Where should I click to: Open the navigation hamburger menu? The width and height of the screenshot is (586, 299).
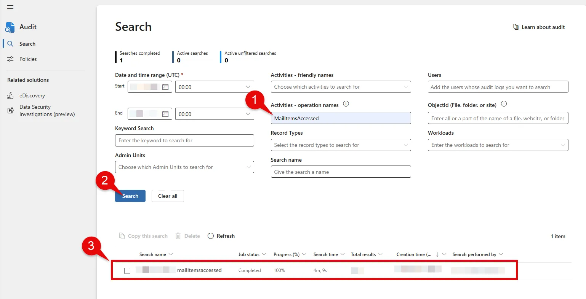tap(10, 7)
